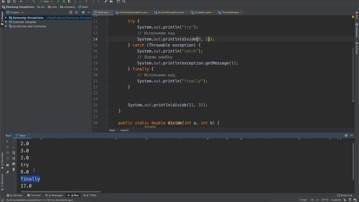Open the Messages tool window
Viewport: 359px width, 202px height.
tap(54, 195)
